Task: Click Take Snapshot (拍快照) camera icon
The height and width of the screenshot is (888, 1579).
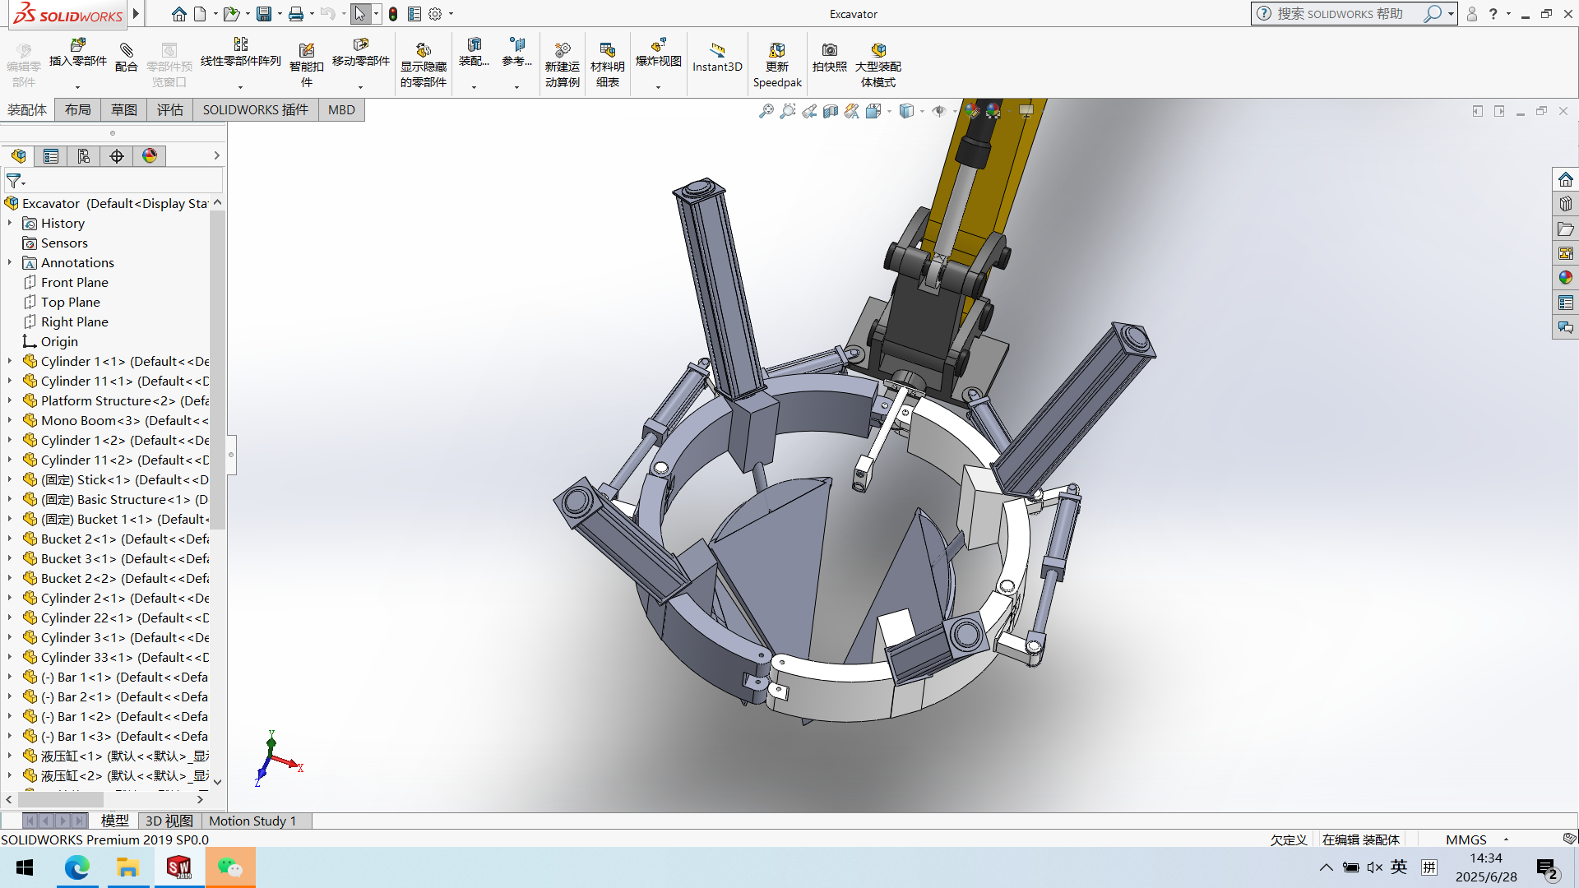Action: (829, 51)
